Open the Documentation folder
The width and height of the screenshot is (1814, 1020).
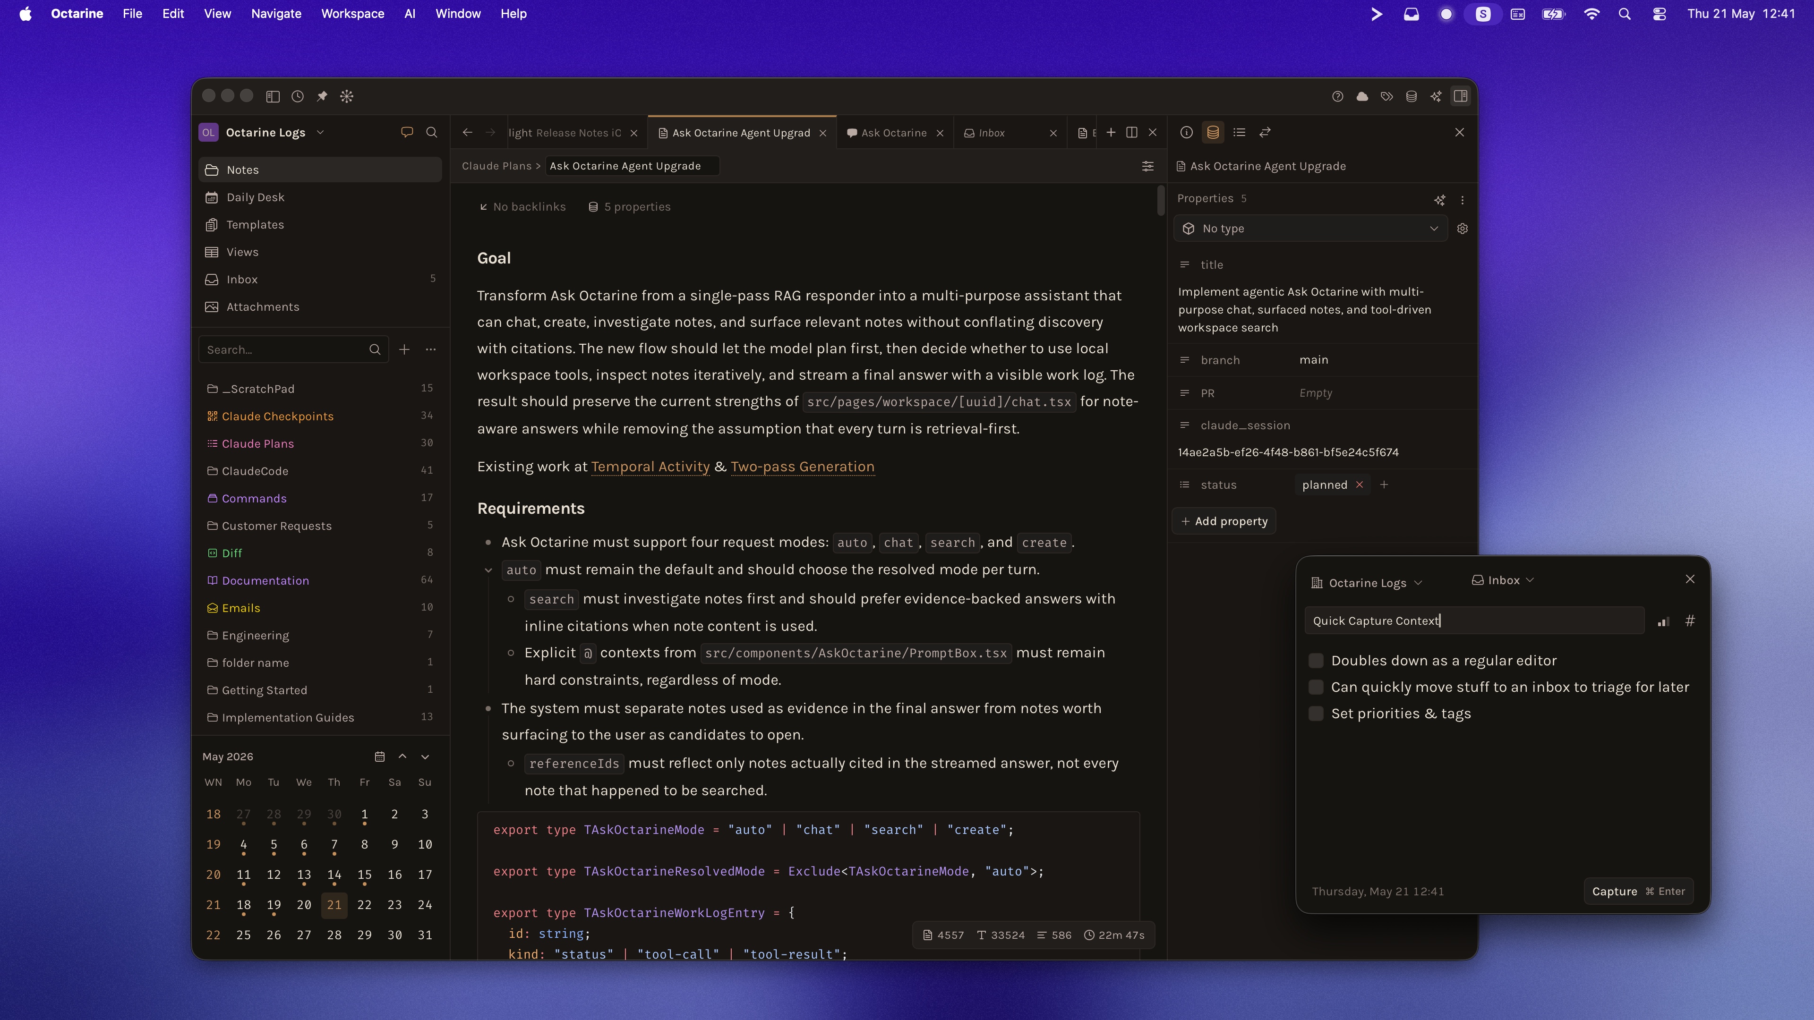click(320, 580)
